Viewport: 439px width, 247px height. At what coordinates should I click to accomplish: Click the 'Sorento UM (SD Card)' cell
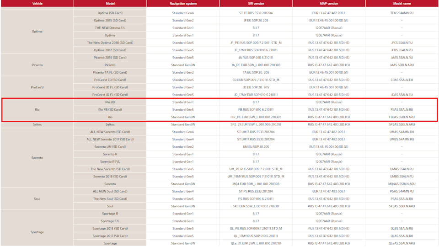110,147
